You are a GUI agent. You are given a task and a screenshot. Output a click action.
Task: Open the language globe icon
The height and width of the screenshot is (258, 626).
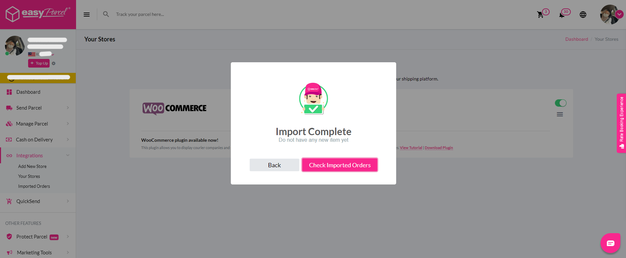click(x=583, y=15)
